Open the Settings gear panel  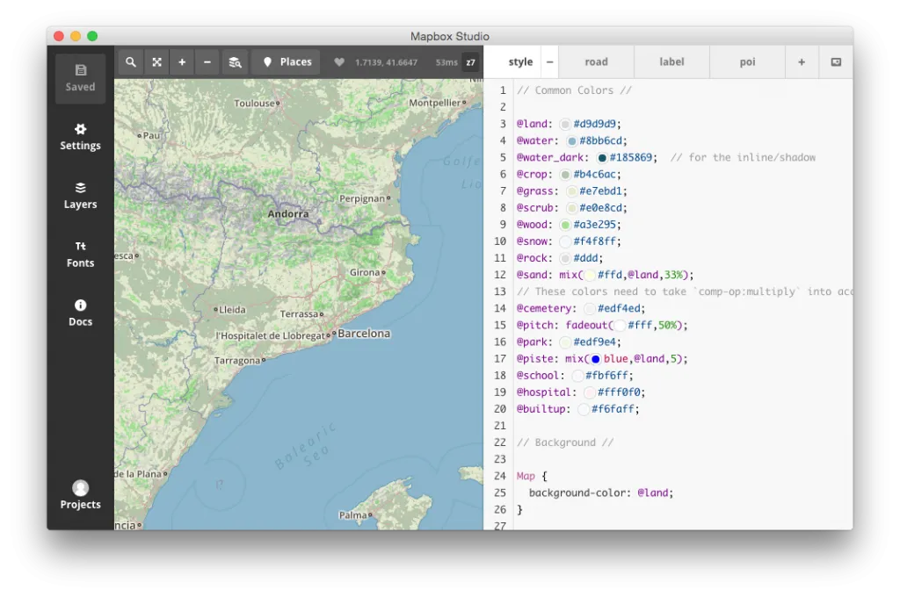[80, 136]
